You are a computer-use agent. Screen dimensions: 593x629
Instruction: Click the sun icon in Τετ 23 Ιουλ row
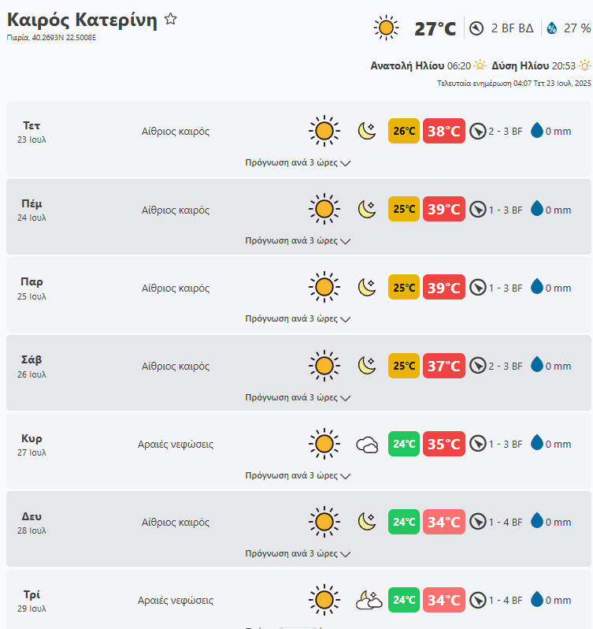[323, 131]
